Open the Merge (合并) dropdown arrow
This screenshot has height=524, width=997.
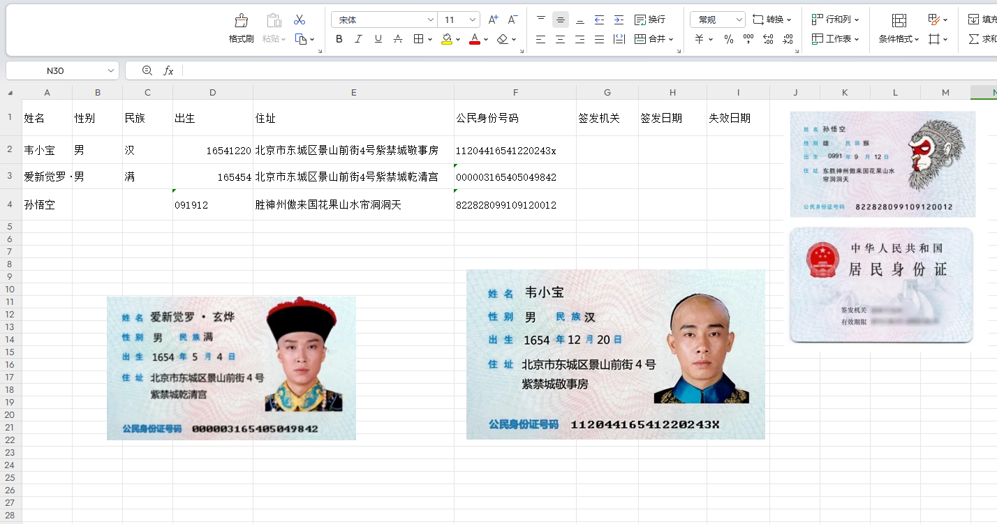click(x=671, y=40)
